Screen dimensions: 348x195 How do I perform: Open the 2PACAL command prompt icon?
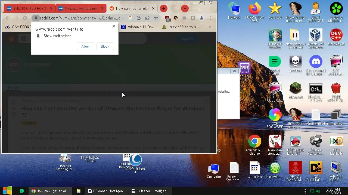click(x=316, y=92)
